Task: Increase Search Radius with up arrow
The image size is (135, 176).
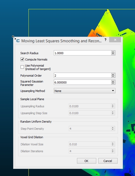Action: (113, 52)
